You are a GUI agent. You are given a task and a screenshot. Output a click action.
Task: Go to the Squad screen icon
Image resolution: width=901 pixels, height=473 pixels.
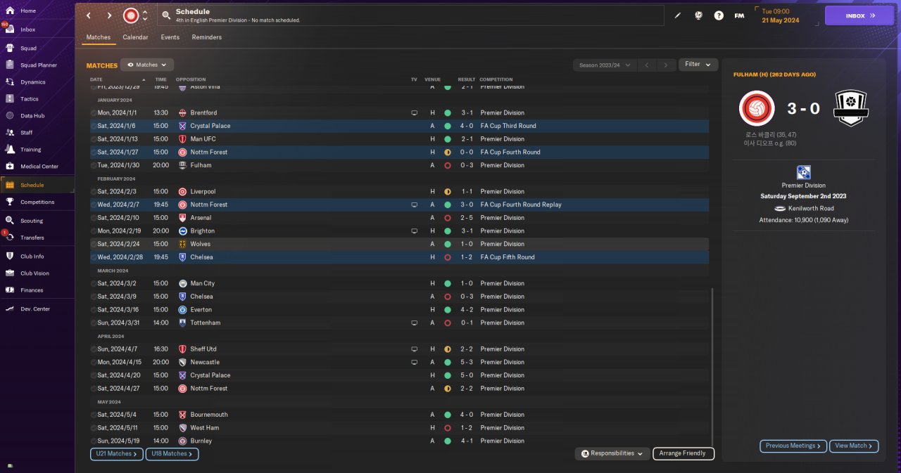click(x=10, y=48)
